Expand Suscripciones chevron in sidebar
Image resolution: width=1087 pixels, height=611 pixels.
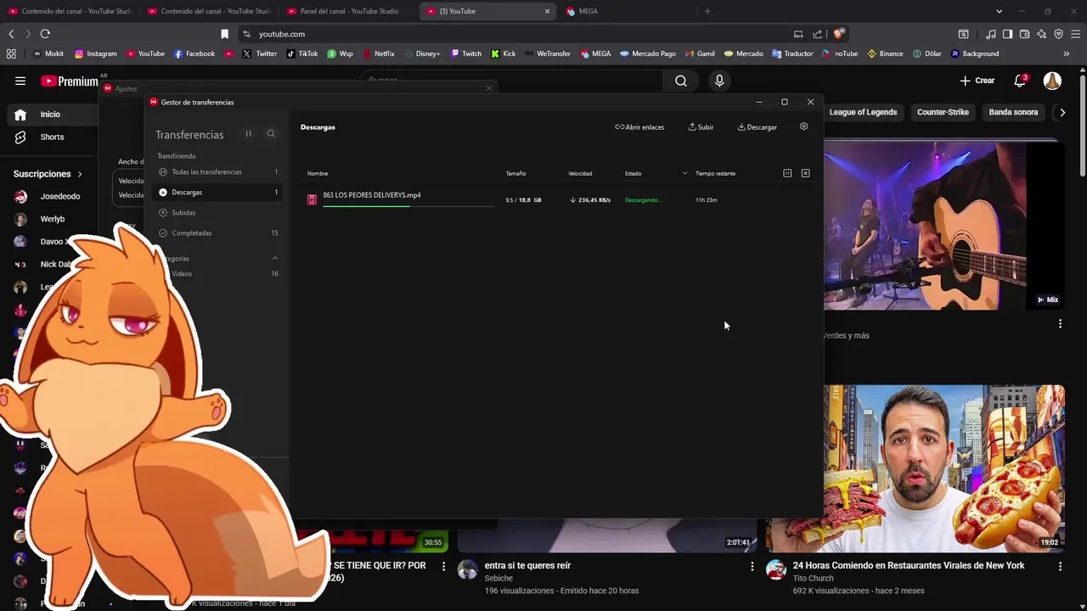80,174
